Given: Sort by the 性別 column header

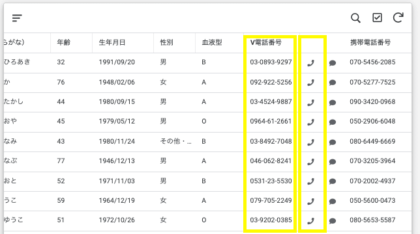Looking at the screenshot, I should pyautogui.click(x=166, y=42).
